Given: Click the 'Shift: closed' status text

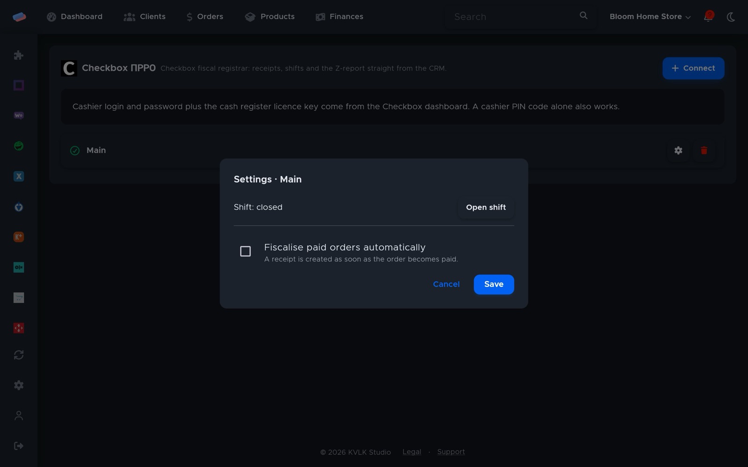Looking at the screenshot, I should (x=258, y=207).
